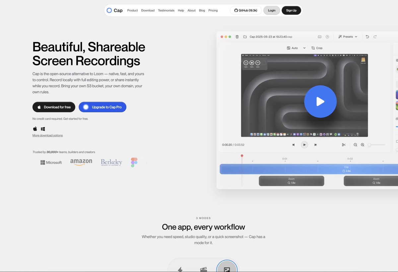
Task: Click the trash icon in editor
Action: (237, 37)
